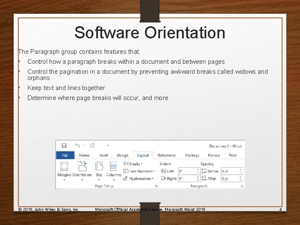Open the Line Numbers dropdown

click(x=154, y=171)
